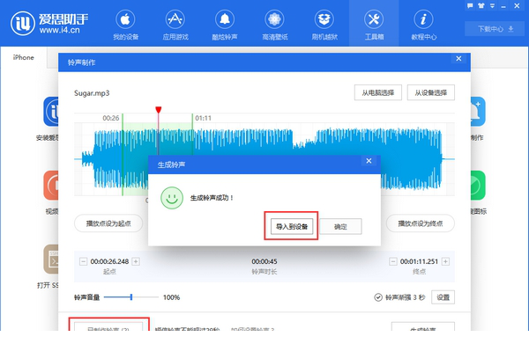The image size is (529, 344).
Task: Increase end time with plus stepper
Action: (445, 261)
